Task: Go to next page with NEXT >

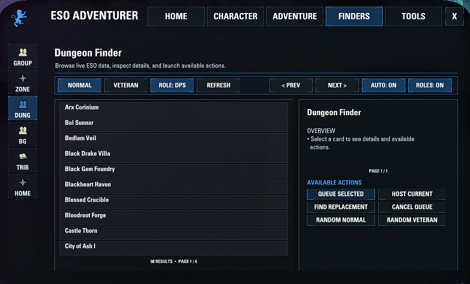Action: 337,85
